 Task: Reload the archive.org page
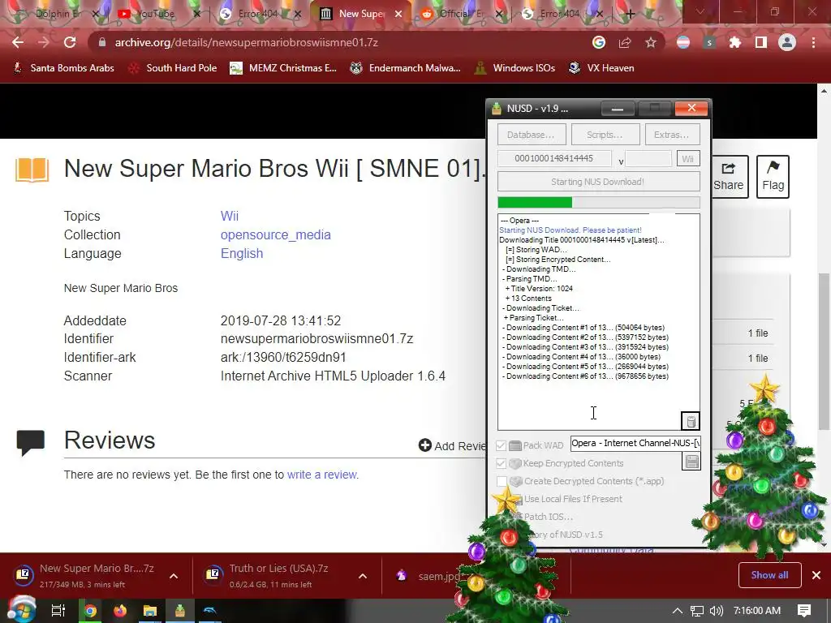click(x=70, y=42)
